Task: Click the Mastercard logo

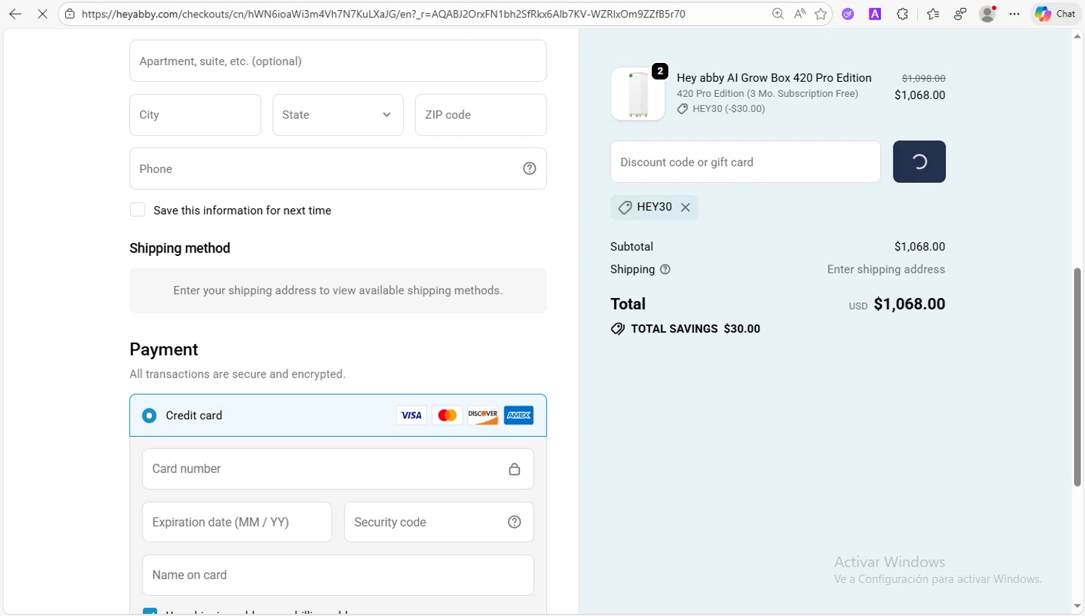Action: tap(447, 415)
